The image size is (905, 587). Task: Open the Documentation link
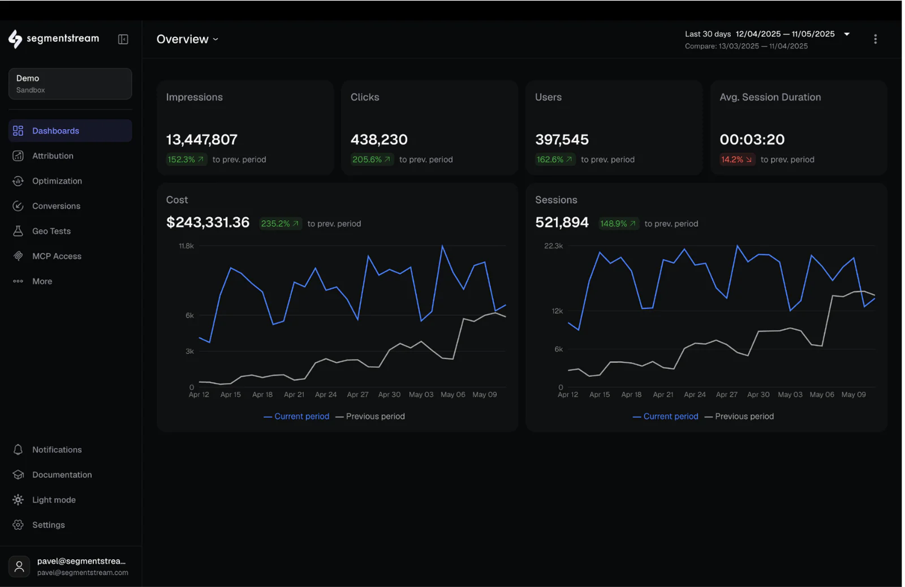click(70, 474)
